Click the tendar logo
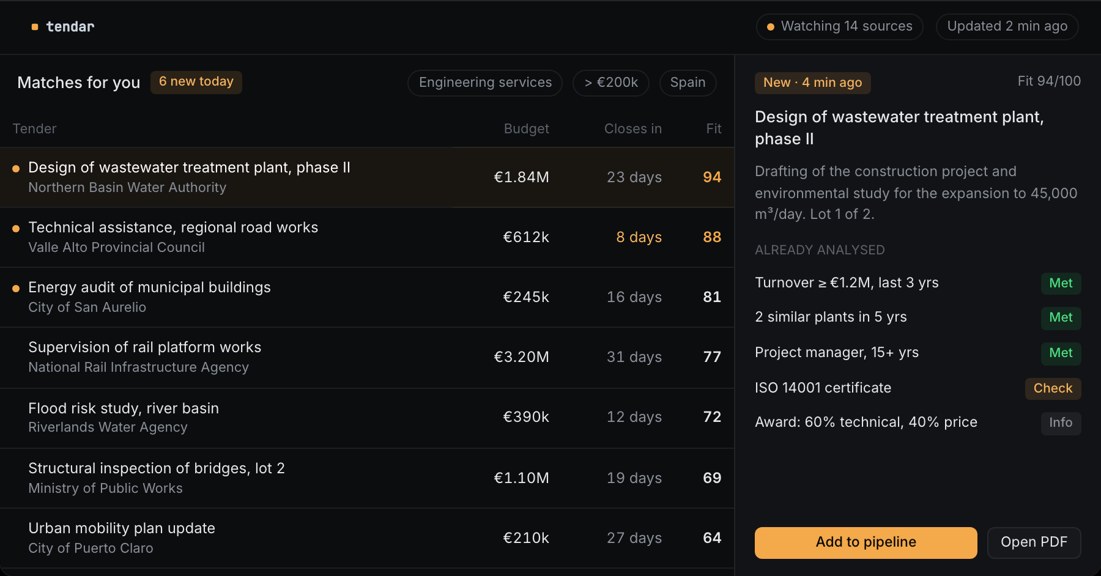Viewport: 1101px width, 576px height. [63, 27]
